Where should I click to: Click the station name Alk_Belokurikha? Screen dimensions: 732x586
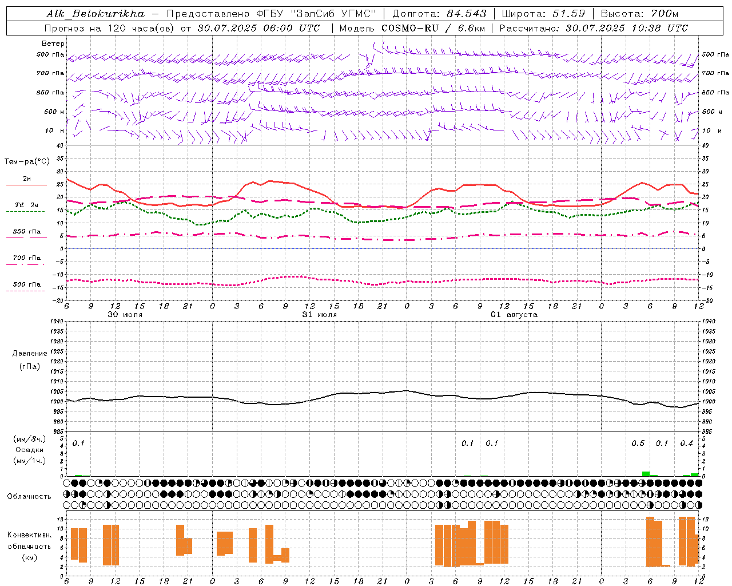tap(96, 14)
